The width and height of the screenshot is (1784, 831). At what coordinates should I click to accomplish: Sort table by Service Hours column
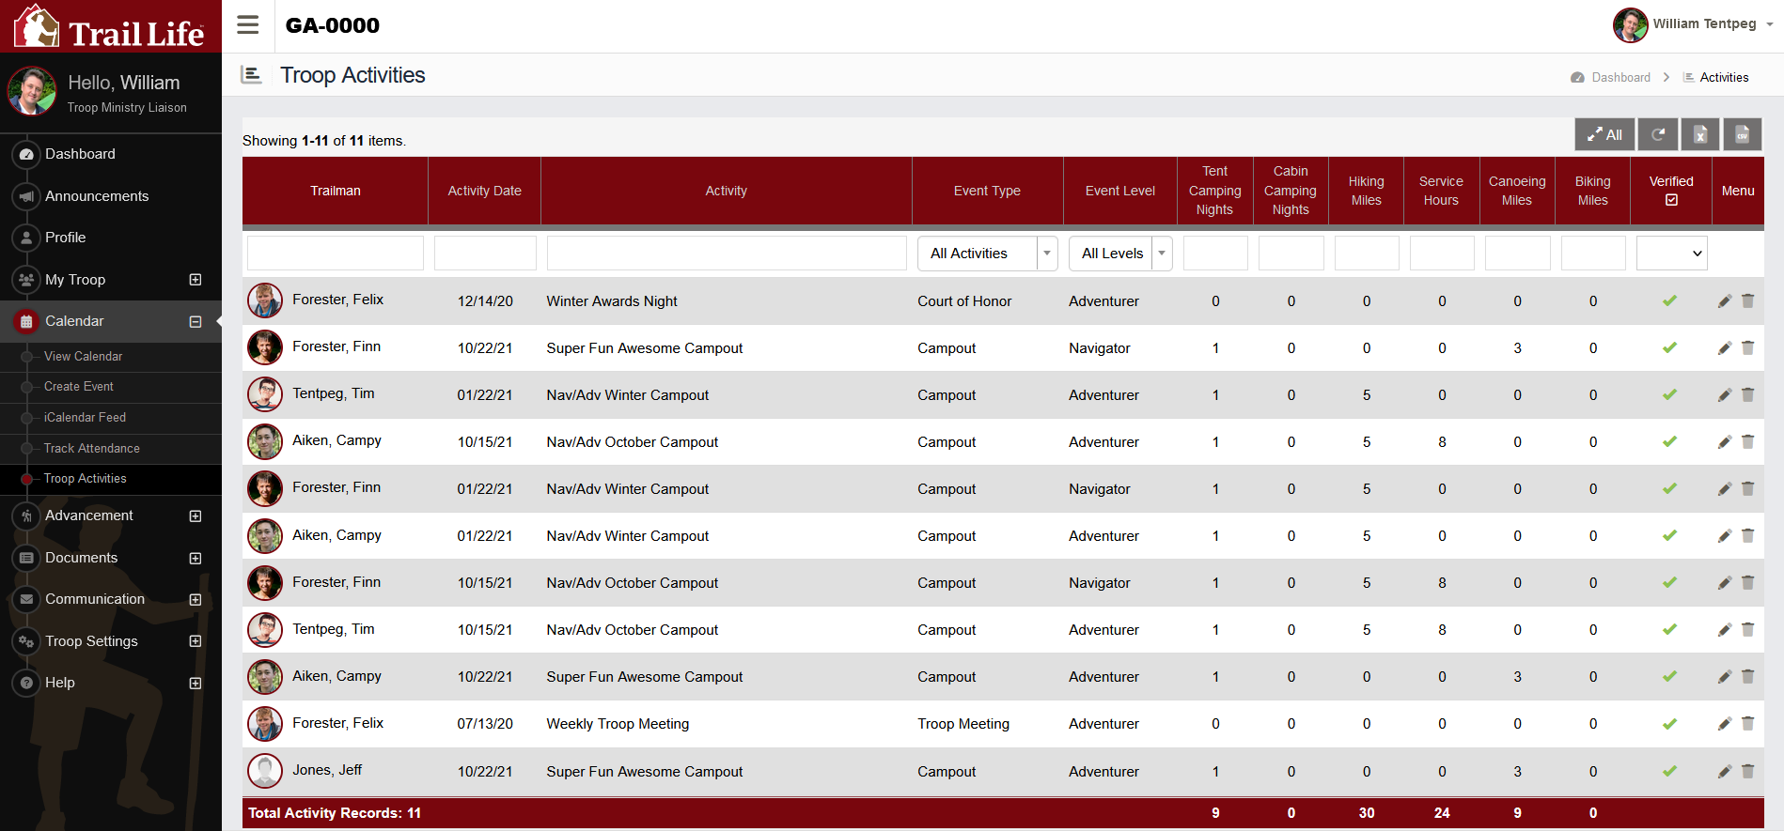[x=1441, y=191]
